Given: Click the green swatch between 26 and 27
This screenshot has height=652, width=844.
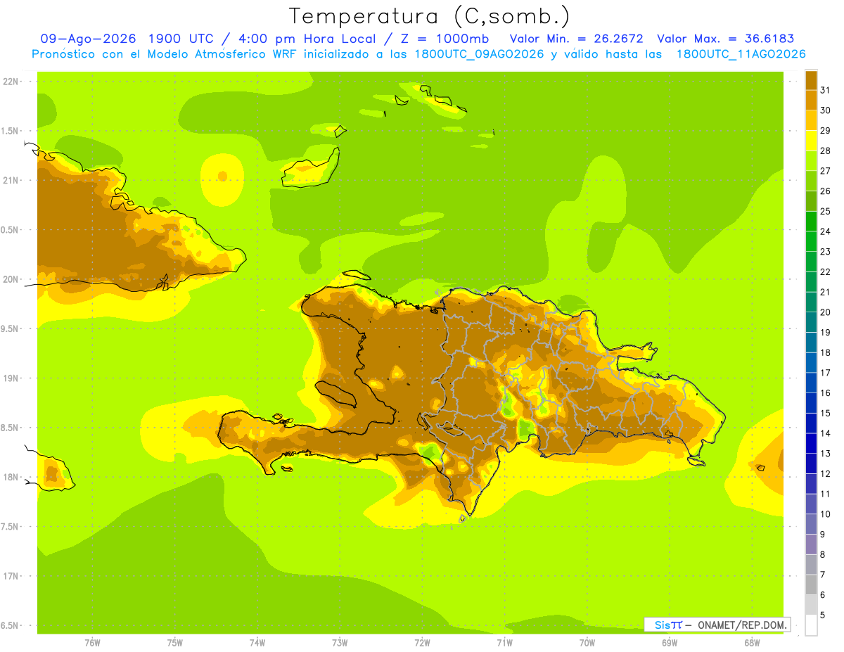Looking at the screenshot, I should tap(811, 181).
